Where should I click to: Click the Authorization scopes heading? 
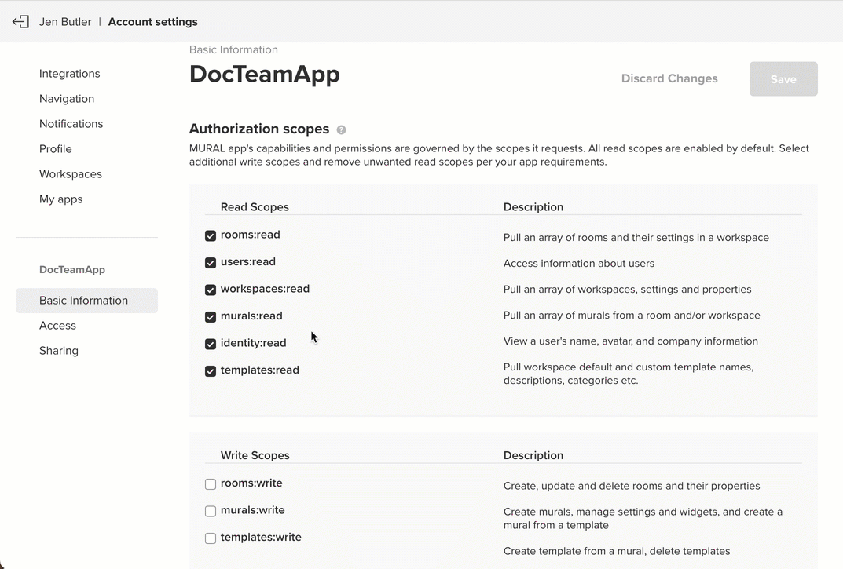pos(259,129)
